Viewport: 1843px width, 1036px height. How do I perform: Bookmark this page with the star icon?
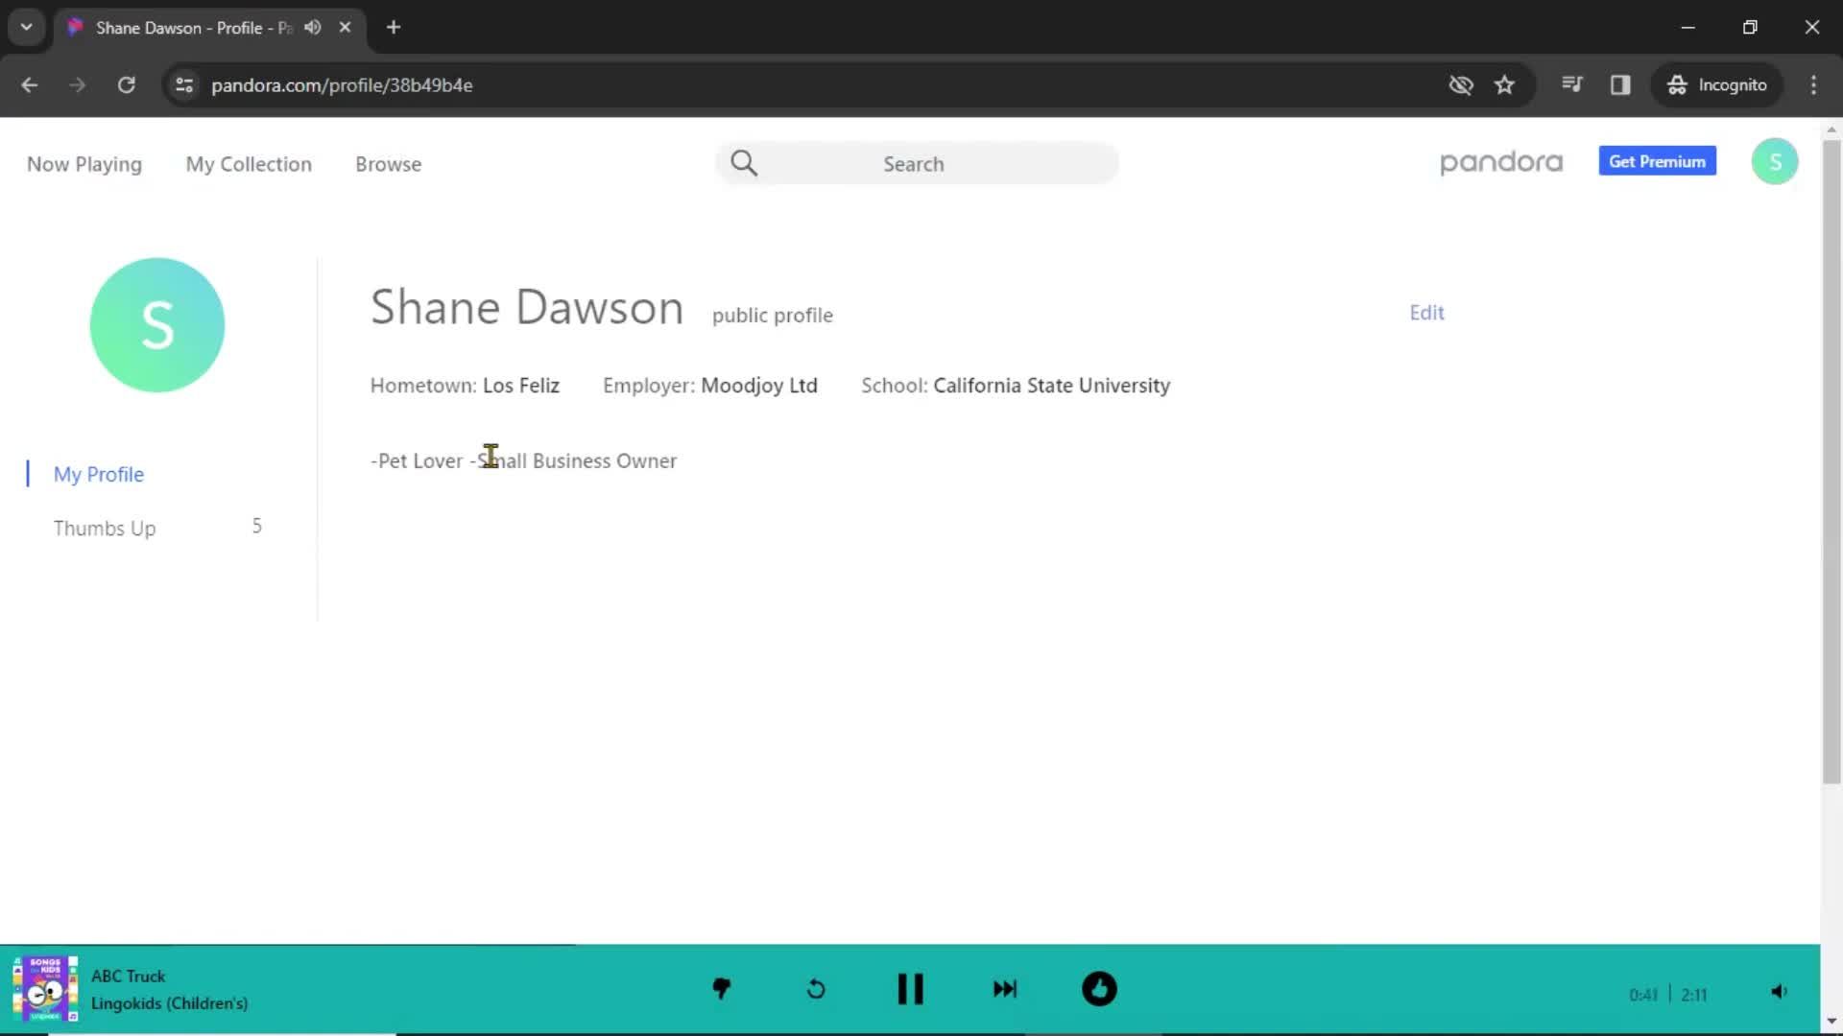tap(1504, 85)
